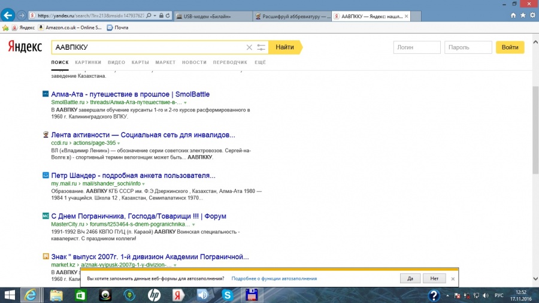539x303 pixels.
Task: Open browser Tools gear icon
Action: 532,16
